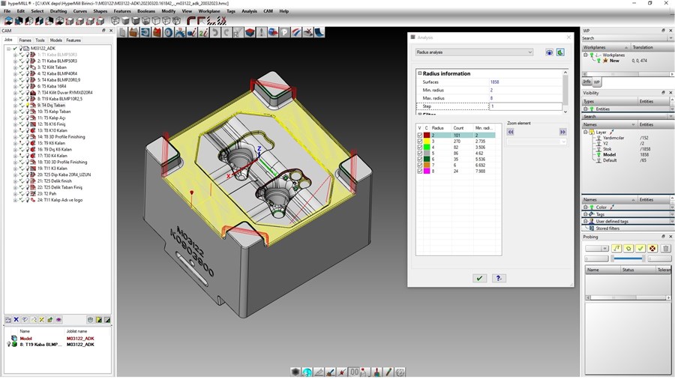Open the File menu

tap(7, 11)
